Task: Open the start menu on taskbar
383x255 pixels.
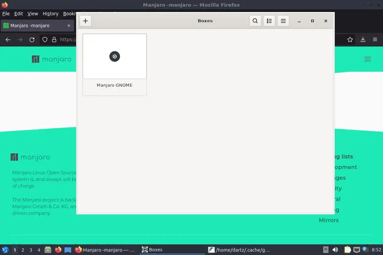Action: (5, 250)
